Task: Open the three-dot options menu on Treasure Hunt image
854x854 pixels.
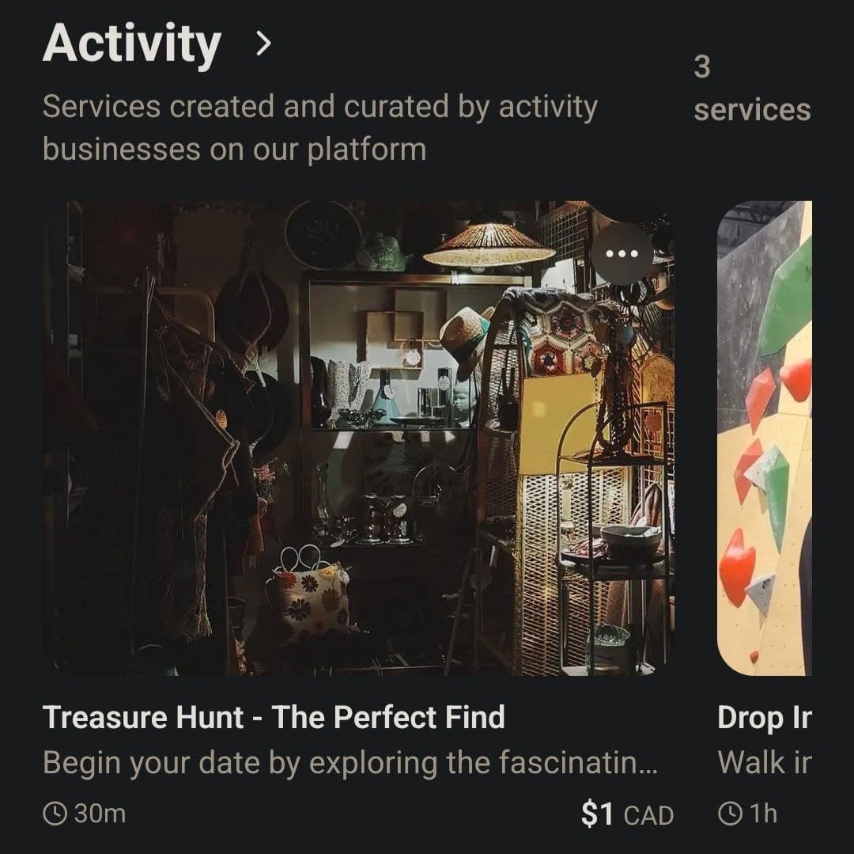Action: tap(622, 254)
